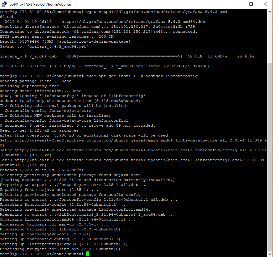
Task: Click the vertical scrollbar thumb
Action: [270, 157]
